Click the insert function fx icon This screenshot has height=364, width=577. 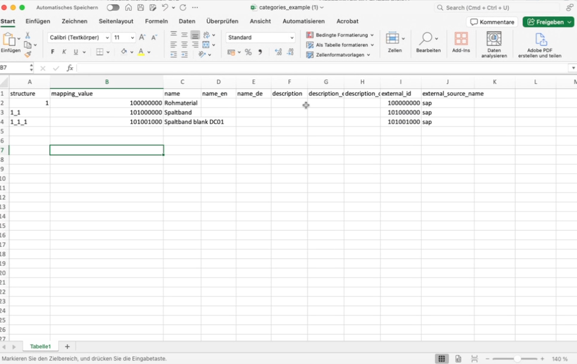point(70,68)
